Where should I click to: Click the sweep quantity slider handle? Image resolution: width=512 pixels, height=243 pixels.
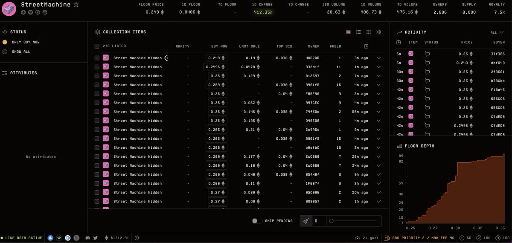click(332, 221)
